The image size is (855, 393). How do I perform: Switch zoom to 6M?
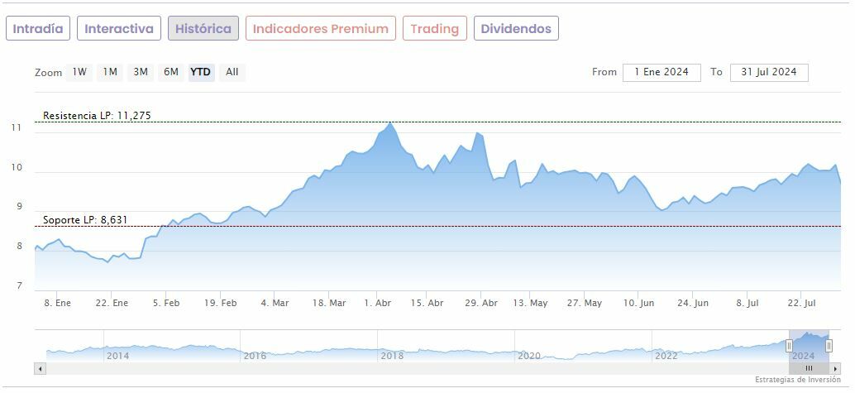[171, 72]
